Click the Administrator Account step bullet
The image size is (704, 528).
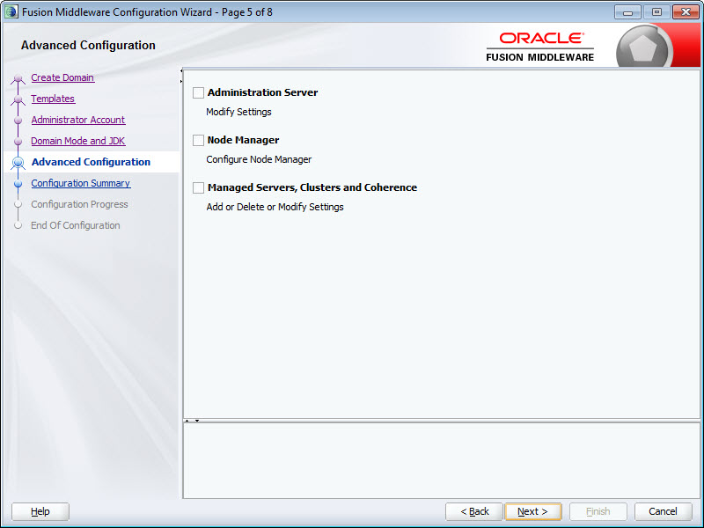pyautogui.click(x=18, y=121)
